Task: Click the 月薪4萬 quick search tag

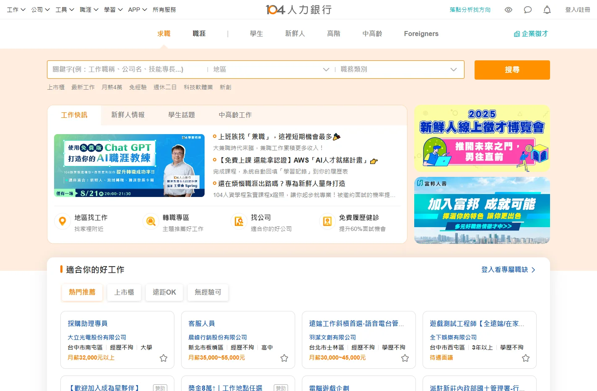Action: (112, 87)
